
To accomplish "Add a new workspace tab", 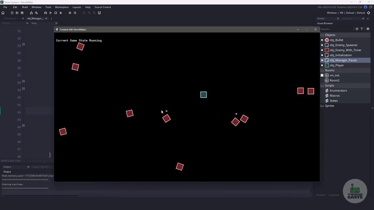I will pos(51,18).
